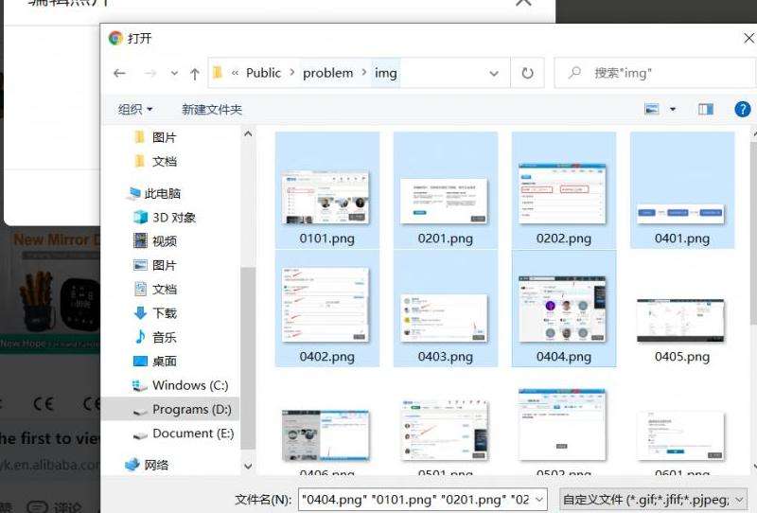This screenshot has height=513, width=757.
Task: Navigate to the problem folder breadcrumb
Action: [327, 73]
